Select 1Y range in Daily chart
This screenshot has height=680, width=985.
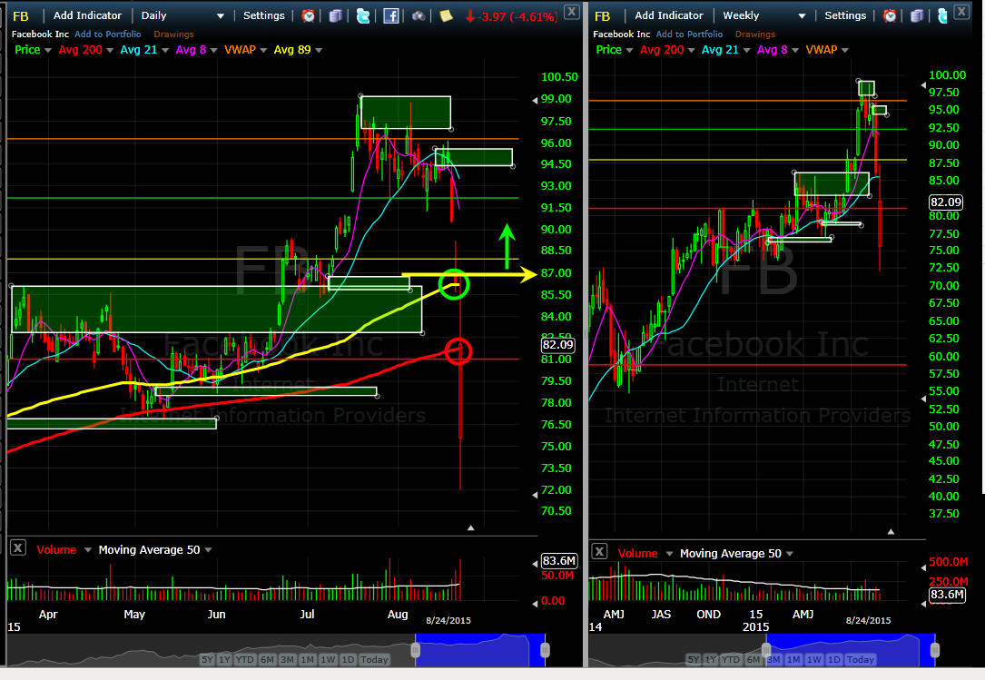[x=224, y=660]
